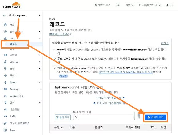Expand the Speed submenu arrow
Image resolution: width=178 pixels, height=135 pixels.
40,82
